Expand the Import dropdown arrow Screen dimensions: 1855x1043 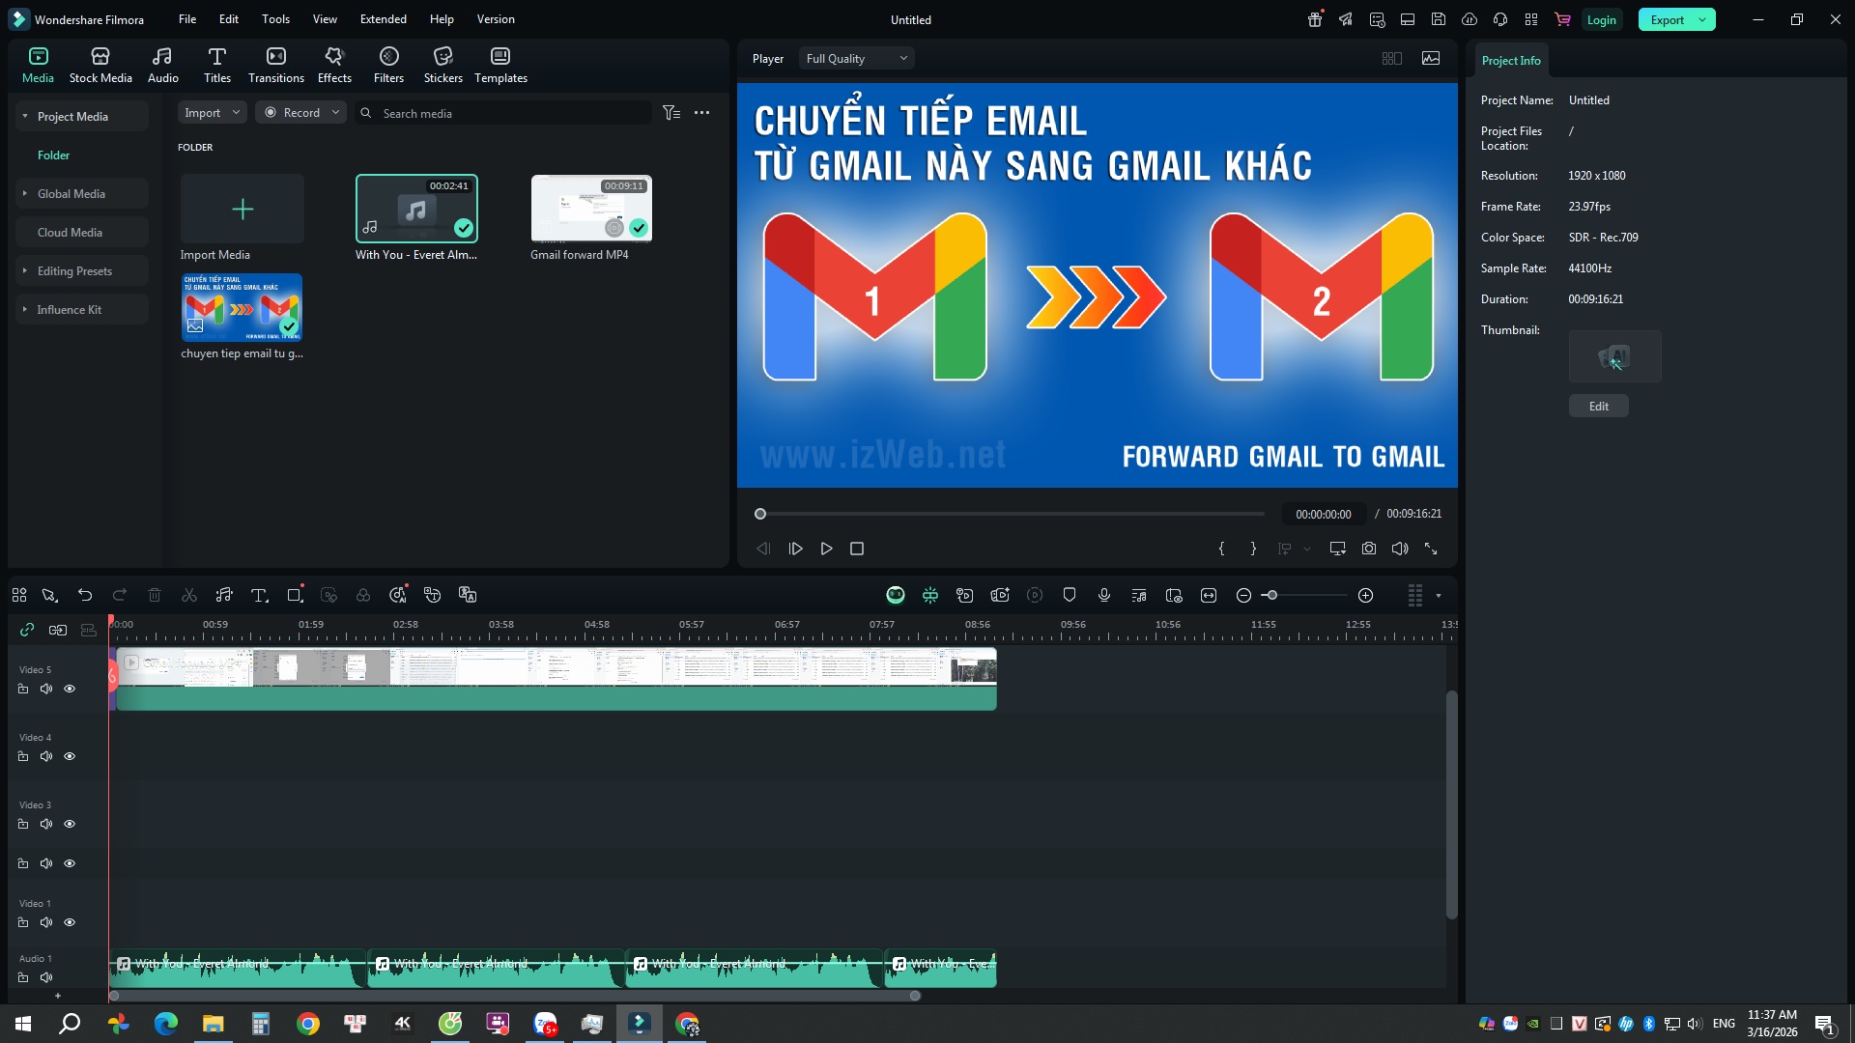[x=235, y=112]
